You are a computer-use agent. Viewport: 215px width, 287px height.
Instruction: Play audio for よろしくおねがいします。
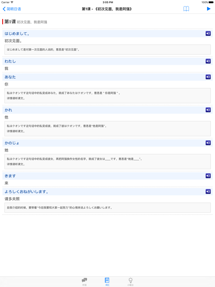208,191
